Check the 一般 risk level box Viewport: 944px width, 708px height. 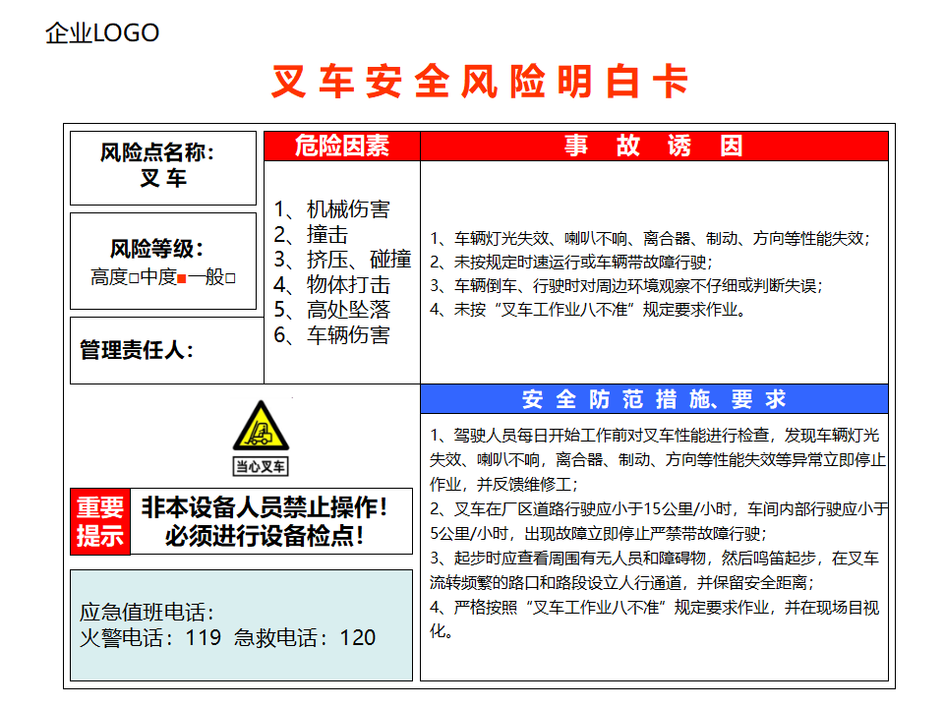click(231, 278)
